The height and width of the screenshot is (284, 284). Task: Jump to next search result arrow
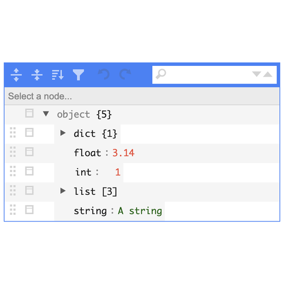(257, 74)
